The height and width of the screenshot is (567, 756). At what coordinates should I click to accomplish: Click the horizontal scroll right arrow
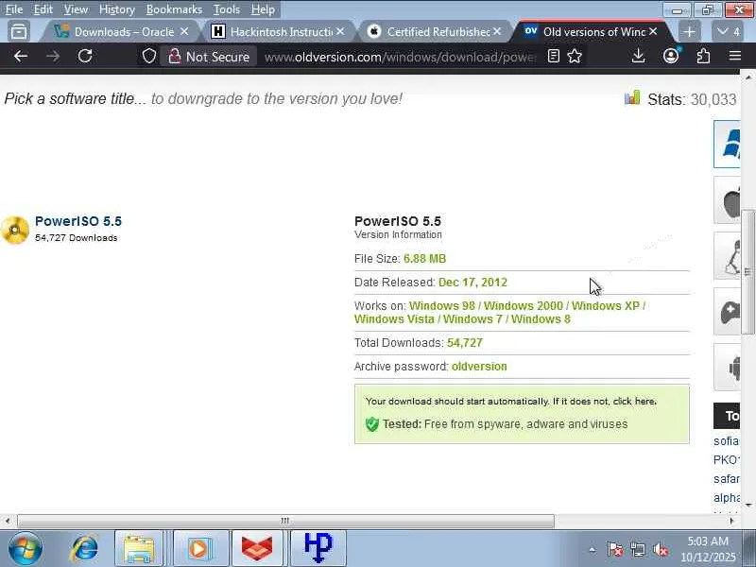[731, 521]
